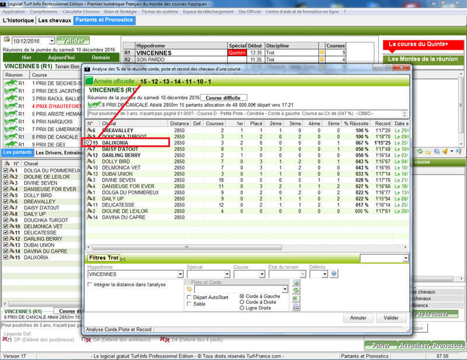467x360 pixels.
Task: Click the yellow dot icon in VINCENNES row
Action: coord(321,53)
